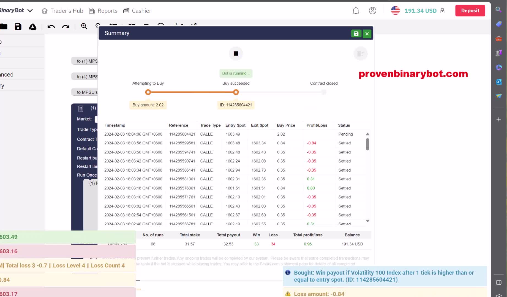Save the summary with green save icon

point(356,34)
